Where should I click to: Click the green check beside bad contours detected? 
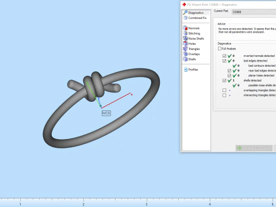tap(235, 66)
